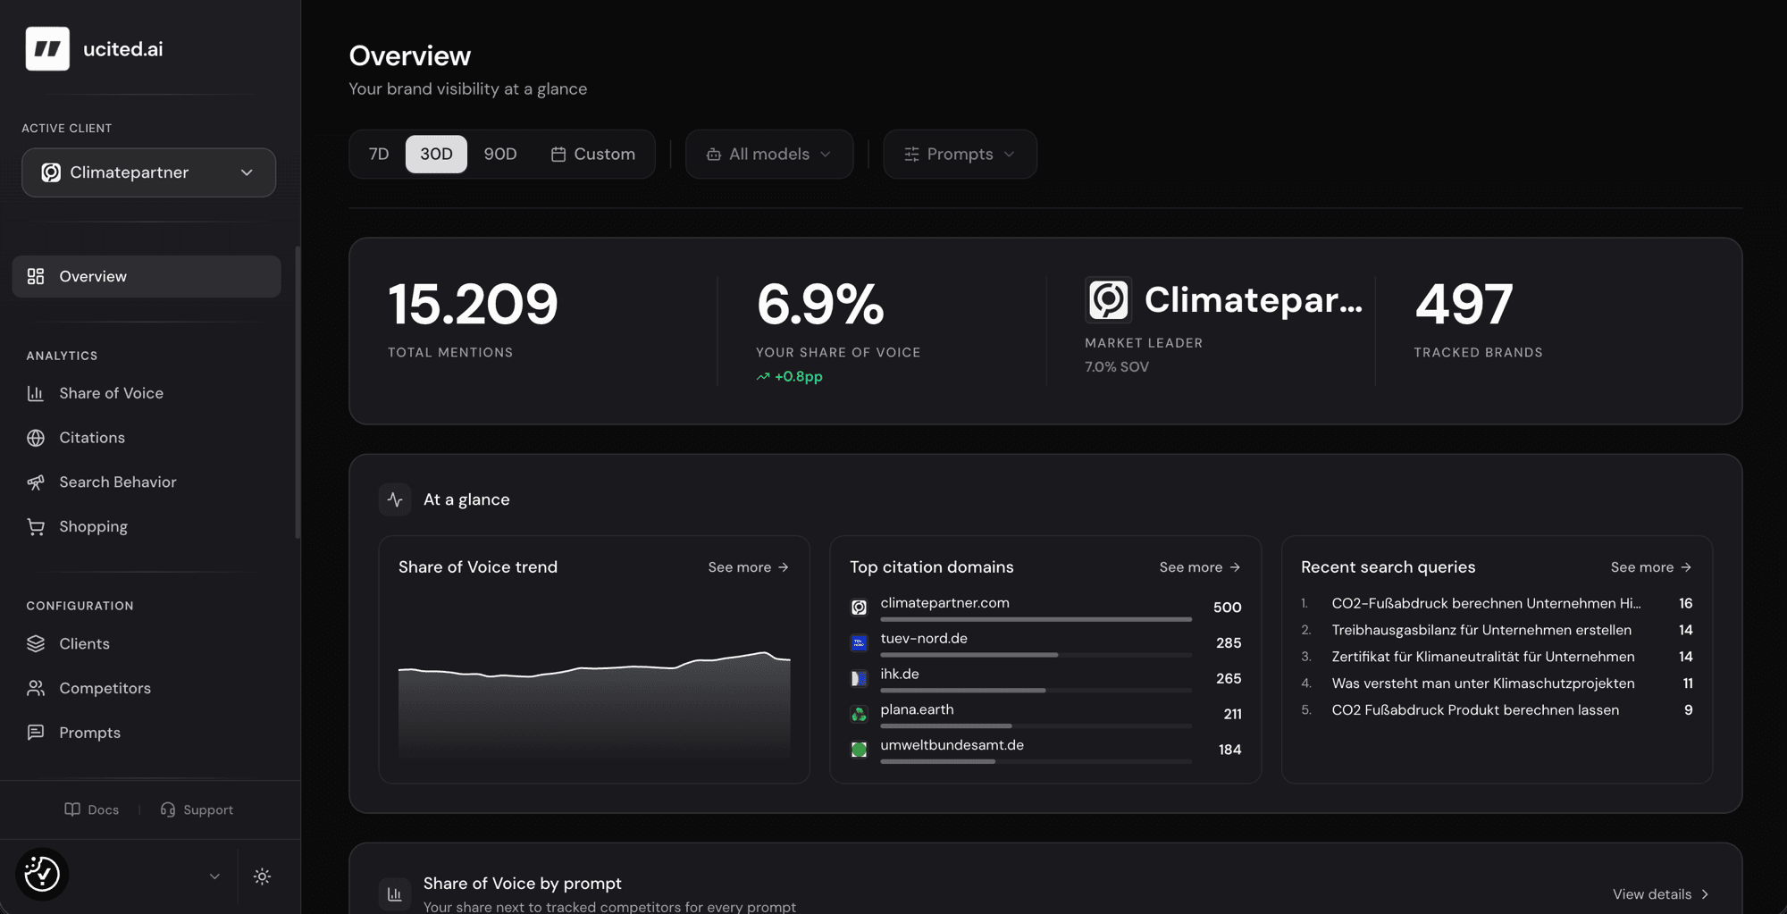Select the 7D time range
This screenshot has width=1787, height=914.
379,155
